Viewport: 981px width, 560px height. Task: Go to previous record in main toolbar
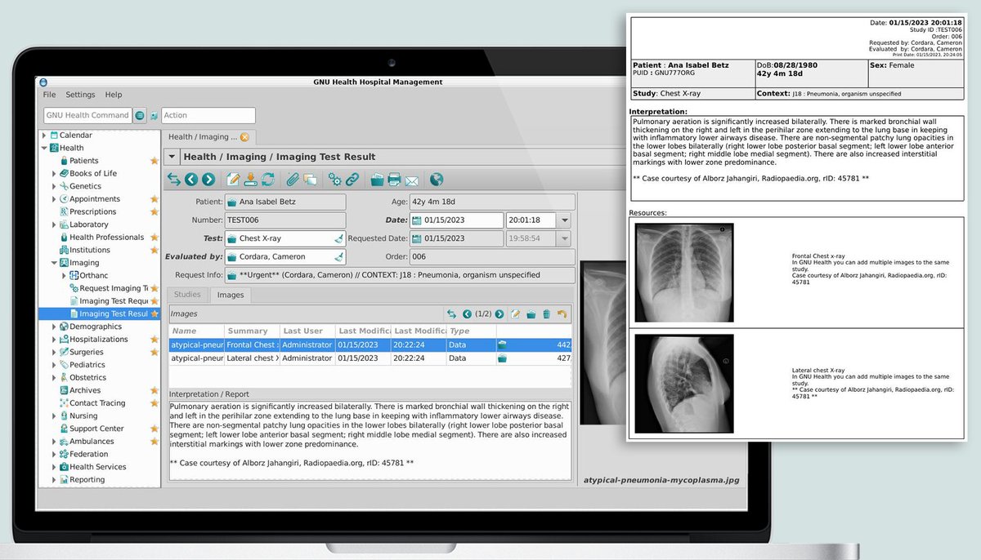tap(191, 179)
